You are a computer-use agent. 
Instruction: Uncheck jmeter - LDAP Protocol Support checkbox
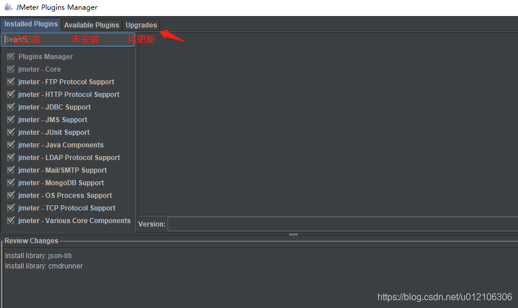[11, 157]
